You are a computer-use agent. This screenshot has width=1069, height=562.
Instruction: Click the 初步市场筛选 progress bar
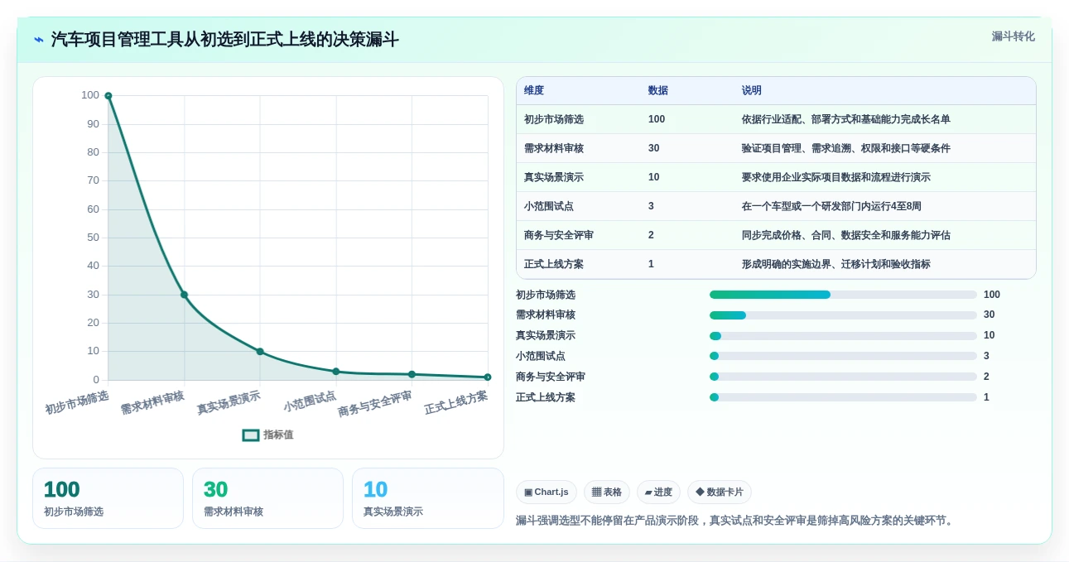tap(843, 295)
